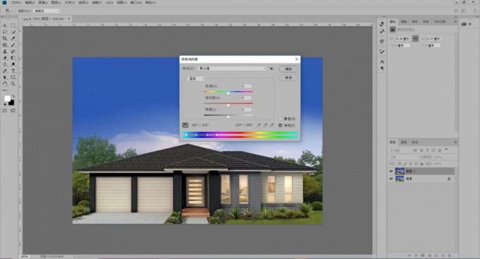Click the saturation slider handle
This screenshot has height=259, width=480.
[x=228, y=105]
